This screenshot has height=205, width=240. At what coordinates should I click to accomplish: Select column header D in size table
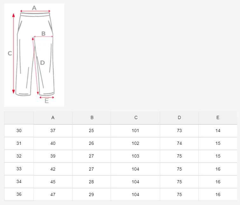[179, 117]
